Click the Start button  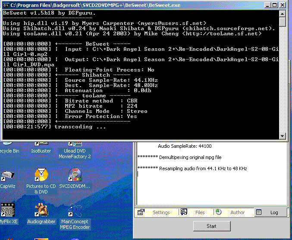[212, 226]
